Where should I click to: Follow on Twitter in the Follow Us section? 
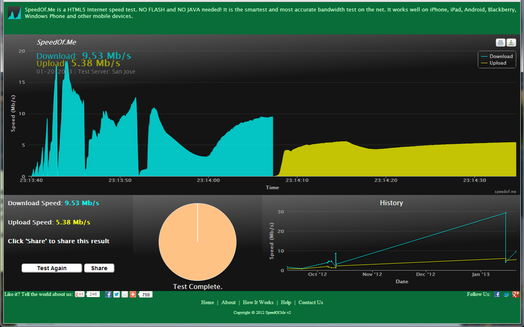506,295
